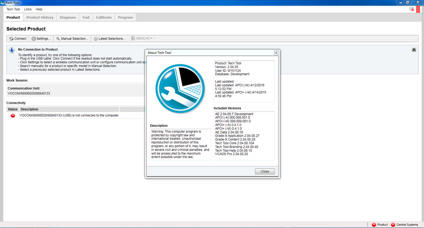Screen dimensions: 424x228
Task: Click the Product status indicator
Action: (379, 225)
